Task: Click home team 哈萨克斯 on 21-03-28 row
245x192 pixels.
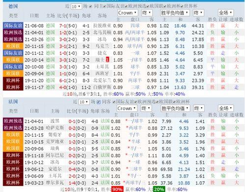Action: click(x=55, y=128)
